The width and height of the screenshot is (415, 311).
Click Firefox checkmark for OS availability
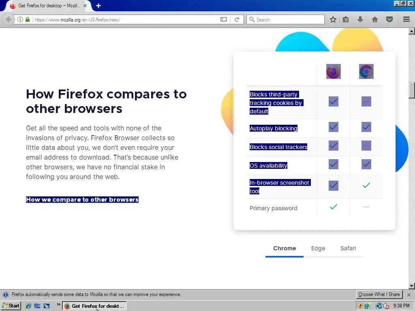[x=334, y=164]
